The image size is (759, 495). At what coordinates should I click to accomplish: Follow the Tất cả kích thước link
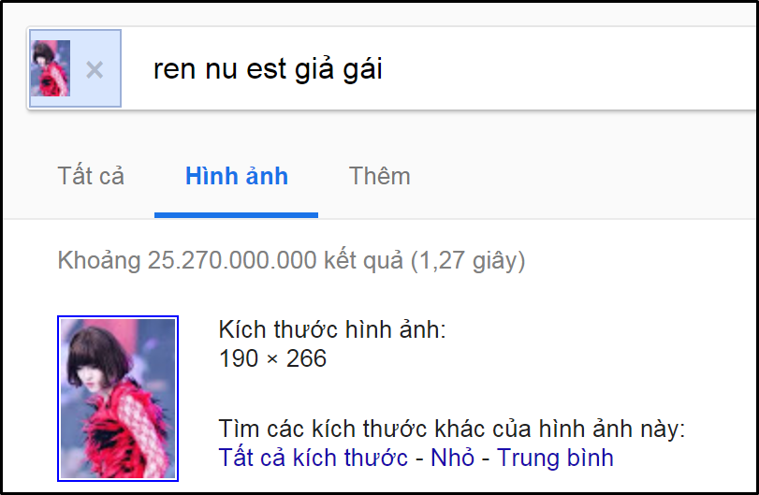(314, 458)
